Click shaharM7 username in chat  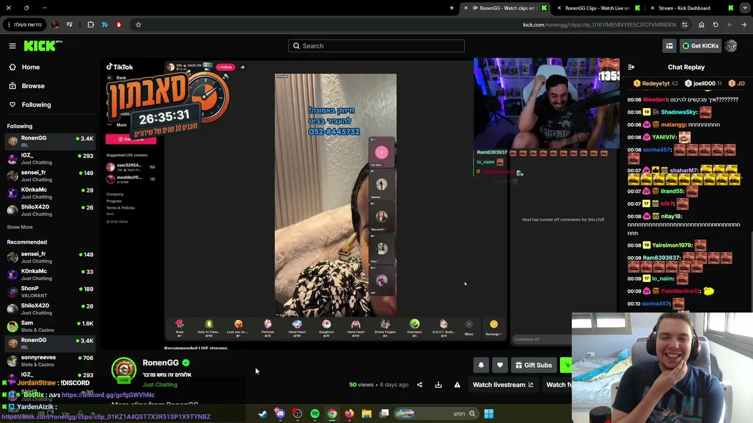coord(684,170)
